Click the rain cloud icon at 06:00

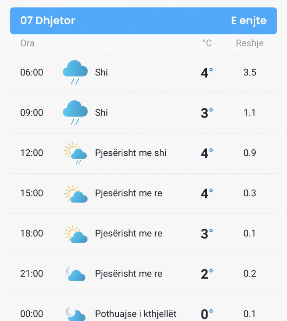(x=75, y=73)
